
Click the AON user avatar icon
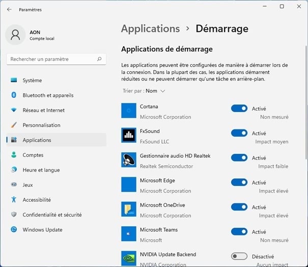(15, 35)
